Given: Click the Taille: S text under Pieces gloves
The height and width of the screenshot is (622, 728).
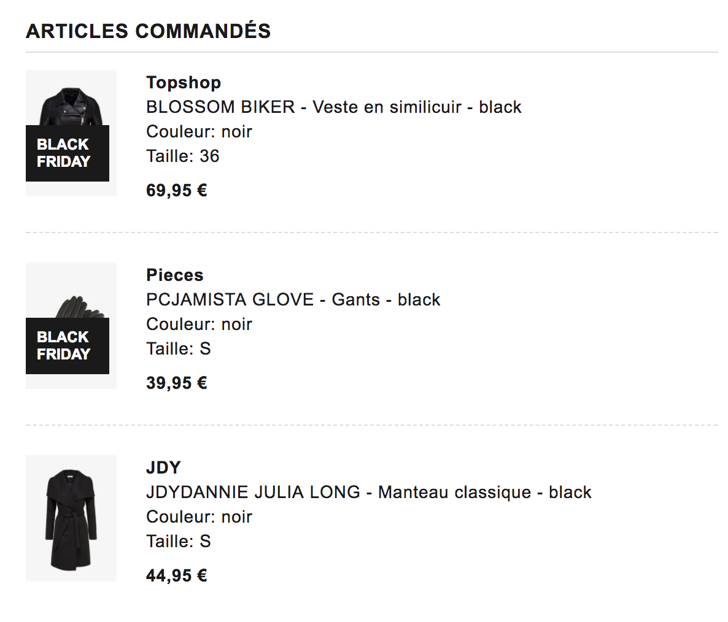Looking at the screenshot, I should tap(179, 348).
